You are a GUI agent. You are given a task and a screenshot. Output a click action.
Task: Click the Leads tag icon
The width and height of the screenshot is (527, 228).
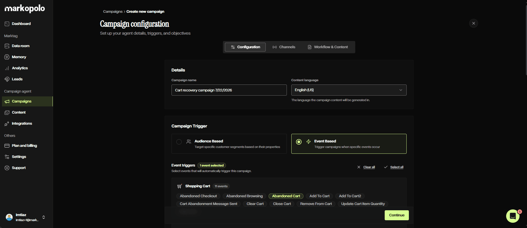point(7,79)
